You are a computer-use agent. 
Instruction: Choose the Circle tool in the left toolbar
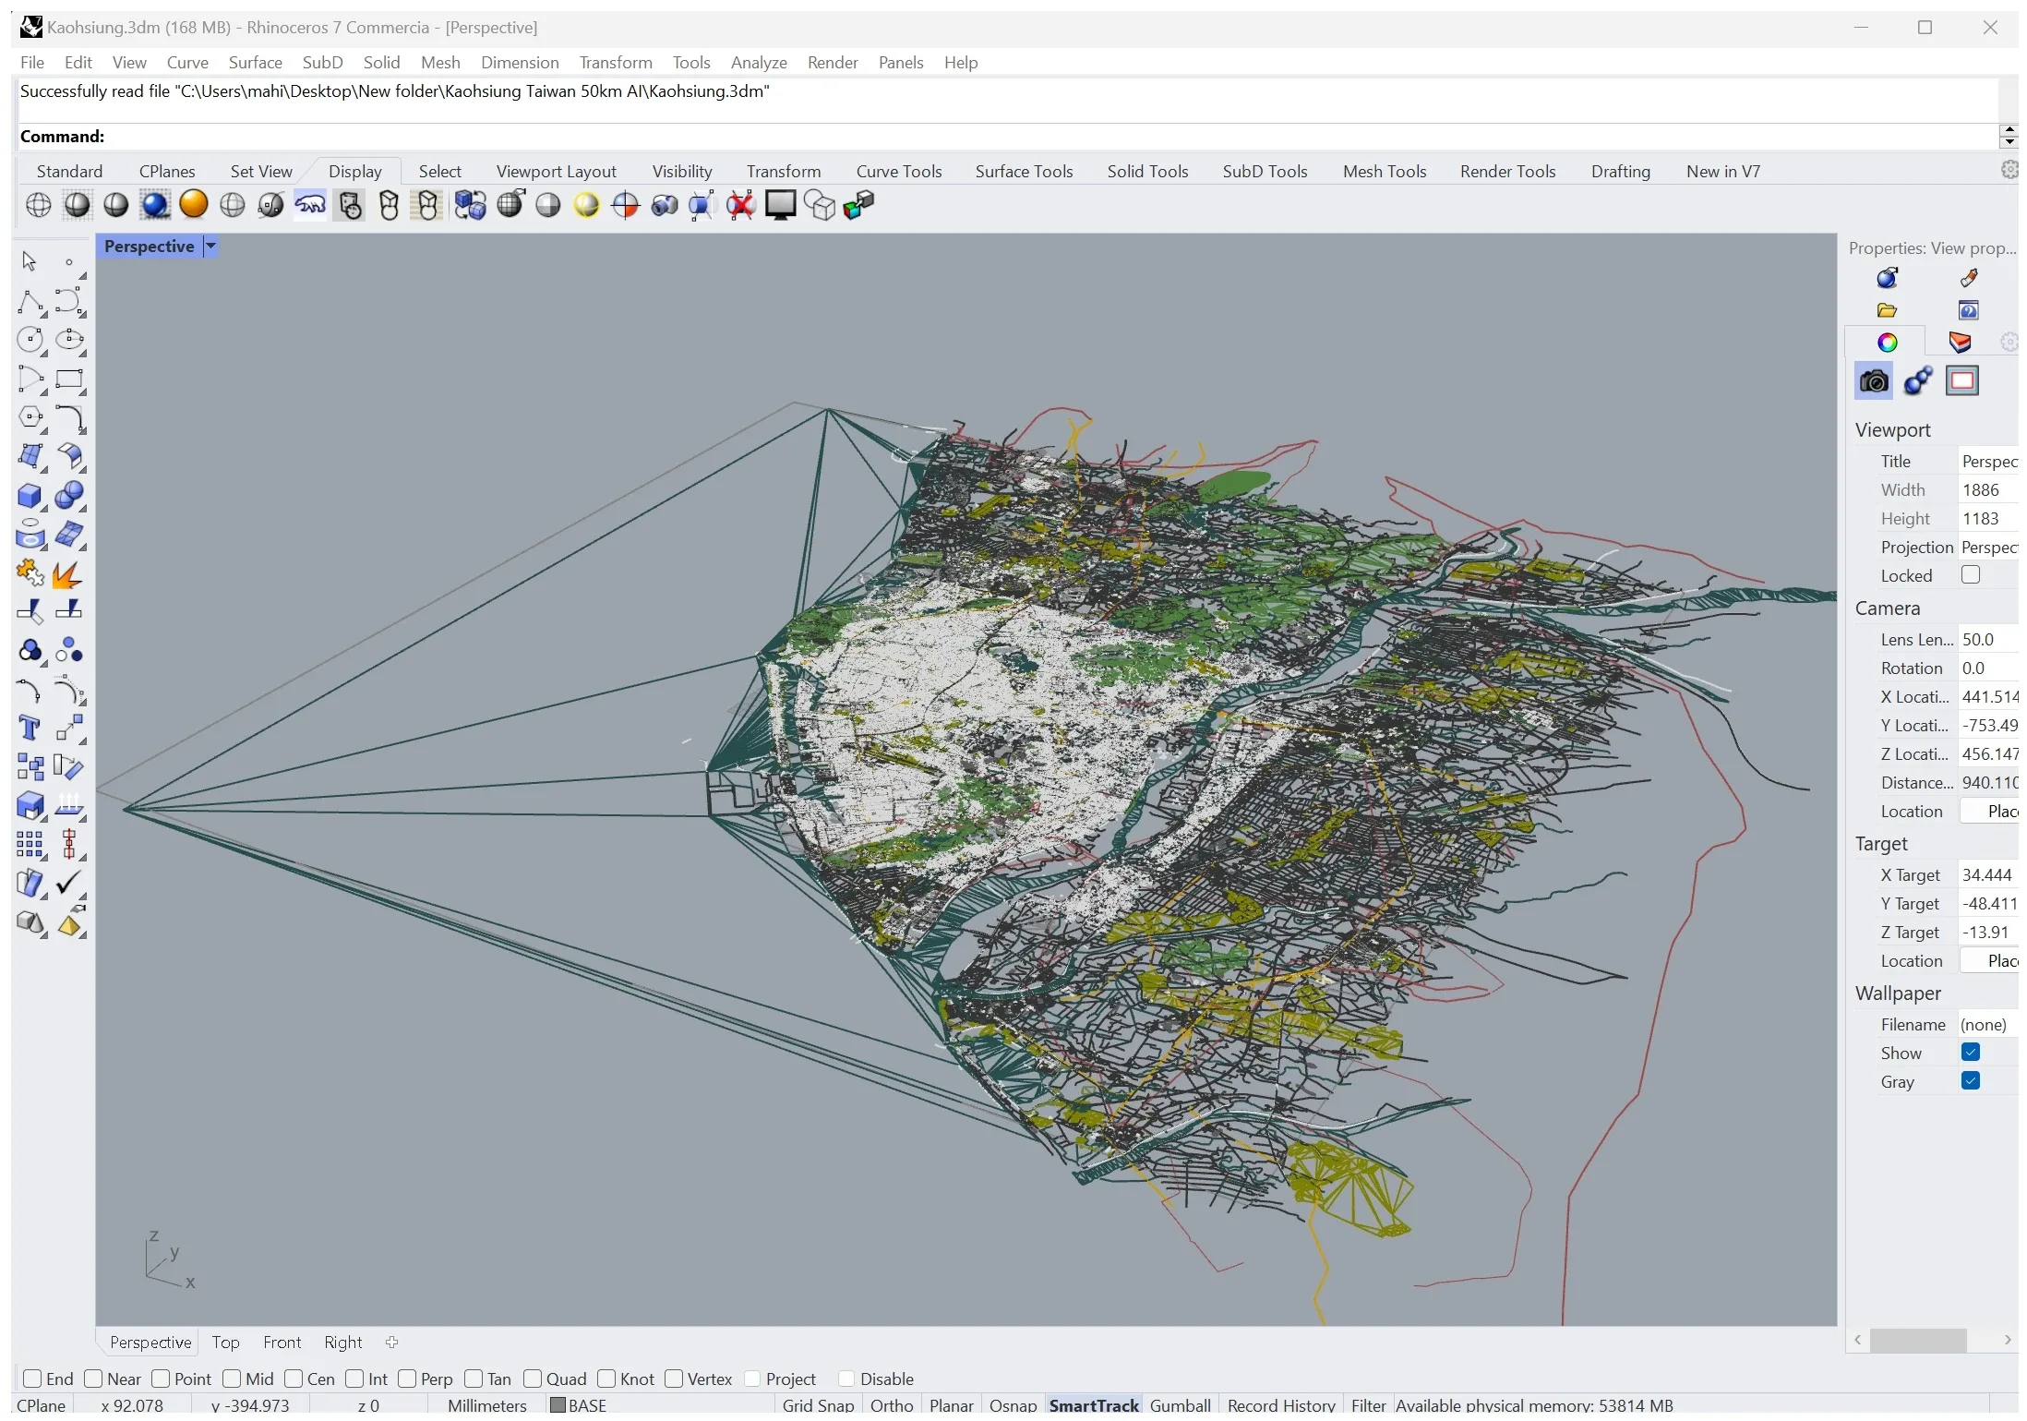pos(30,340)
